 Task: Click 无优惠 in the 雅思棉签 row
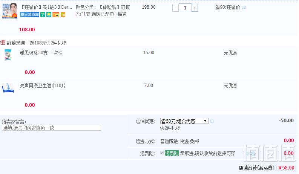click(230, 53)
